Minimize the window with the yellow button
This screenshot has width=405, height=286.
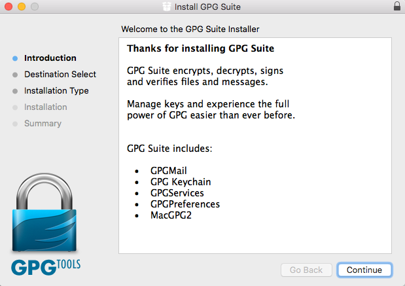click(22, 7)
